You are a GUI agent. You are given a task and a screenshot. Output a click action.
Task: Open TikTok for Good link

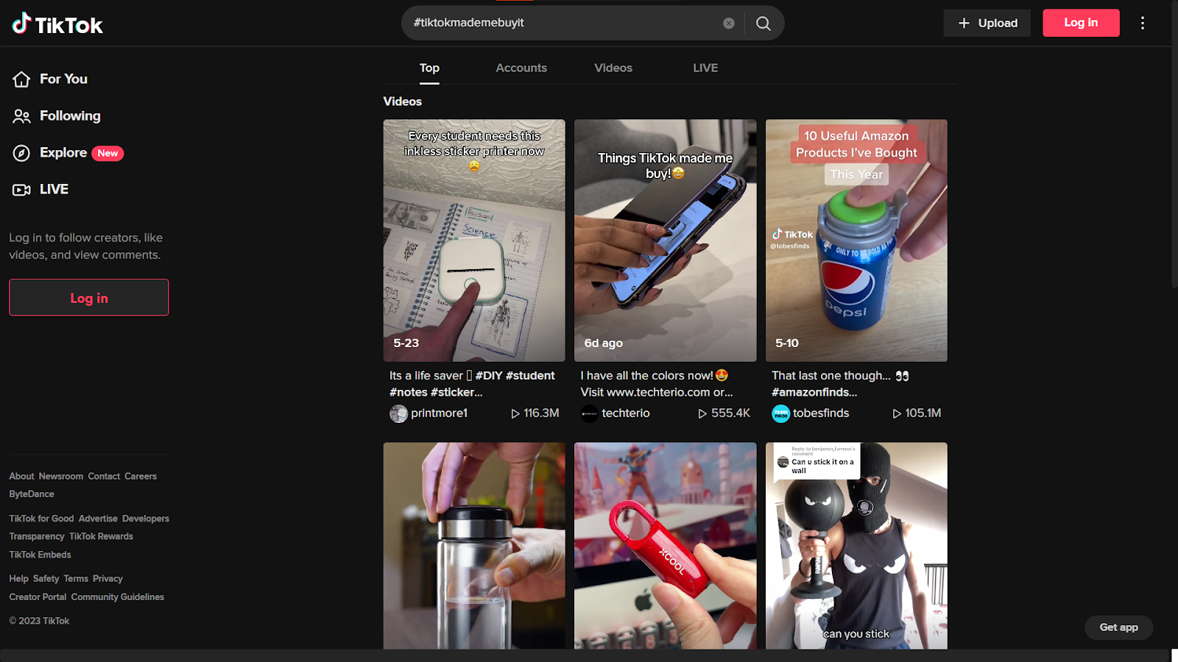tap(41, 519)
